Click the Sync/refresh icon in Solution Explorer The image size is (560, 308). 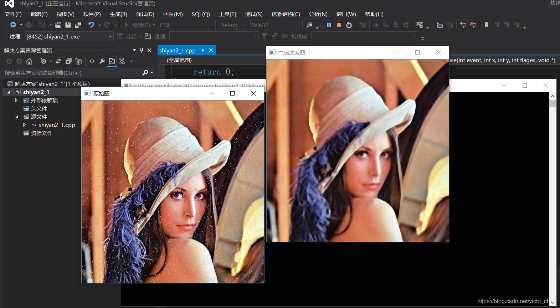[58, 61]
